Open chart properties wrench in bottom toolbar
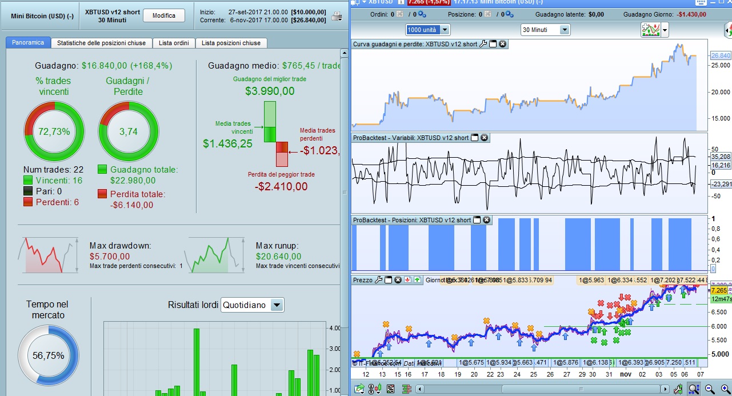 tap(678, 389)
